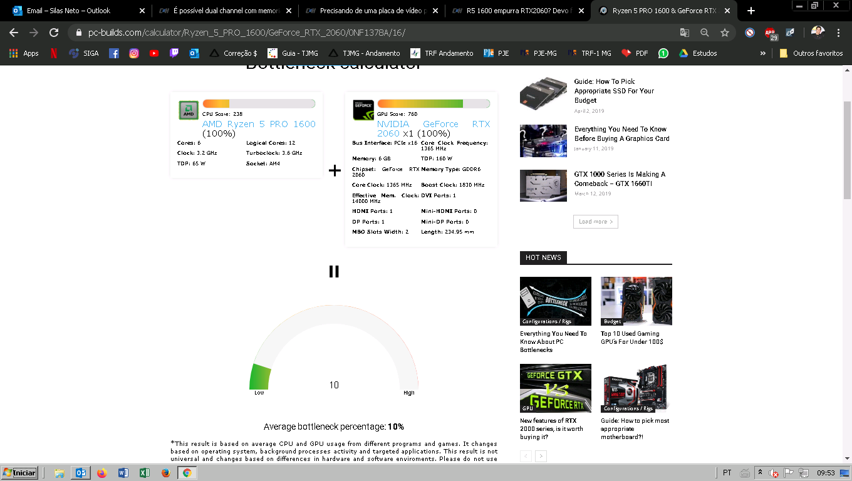Open the Outlook bookmark icon
The height and width of the screenshot is (481, 852).
[194, 53]
